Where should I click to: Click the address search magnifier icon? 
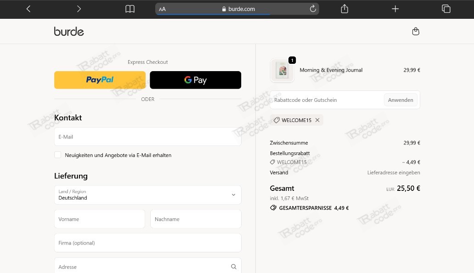pyautogui.click(x=234, y=267)
